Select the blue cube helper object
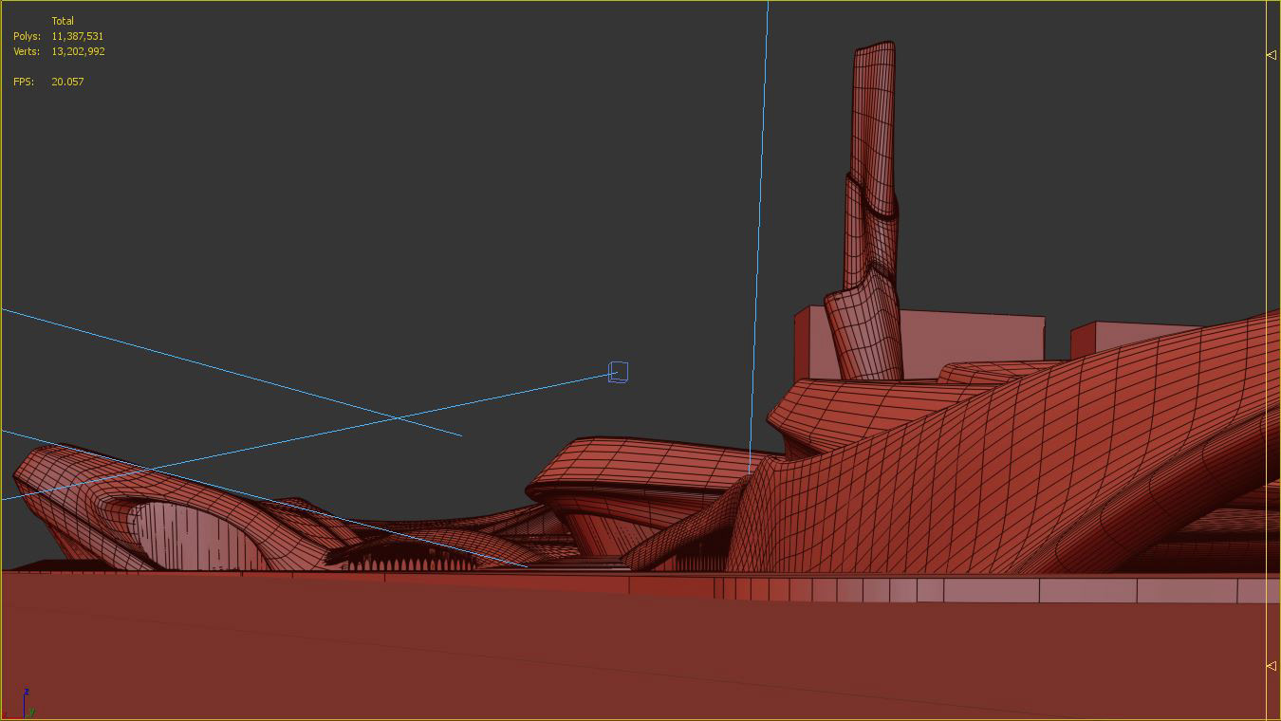This screenshot has width=1281, height=721. click(618, 372)
